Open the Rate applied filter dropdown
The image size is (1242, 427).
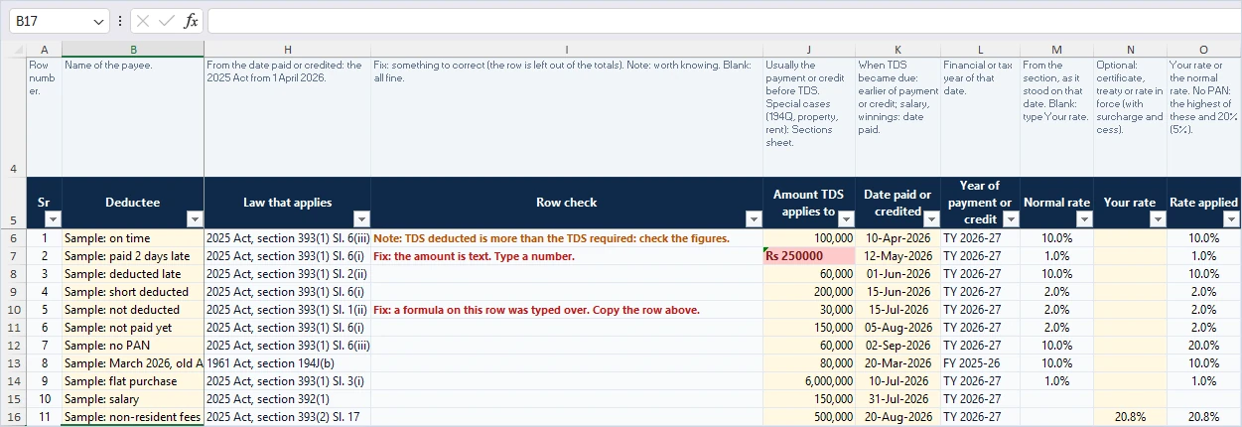coord(1232,219)
